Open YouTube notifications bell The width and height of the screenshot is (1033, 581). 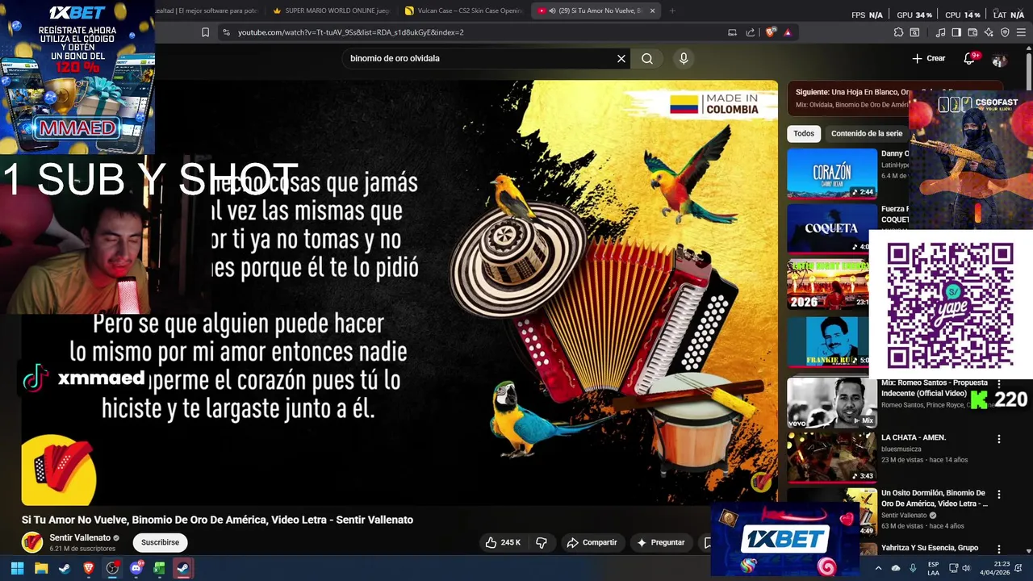(969, 58)
